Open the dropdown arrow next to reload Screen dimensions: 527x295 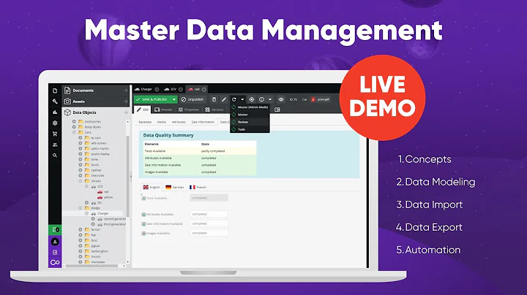[x=242, y=99]
